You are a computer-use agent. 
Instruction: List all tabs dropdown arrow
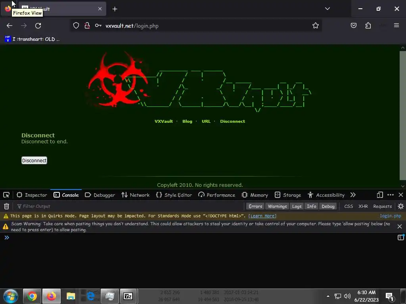(327, 9)
